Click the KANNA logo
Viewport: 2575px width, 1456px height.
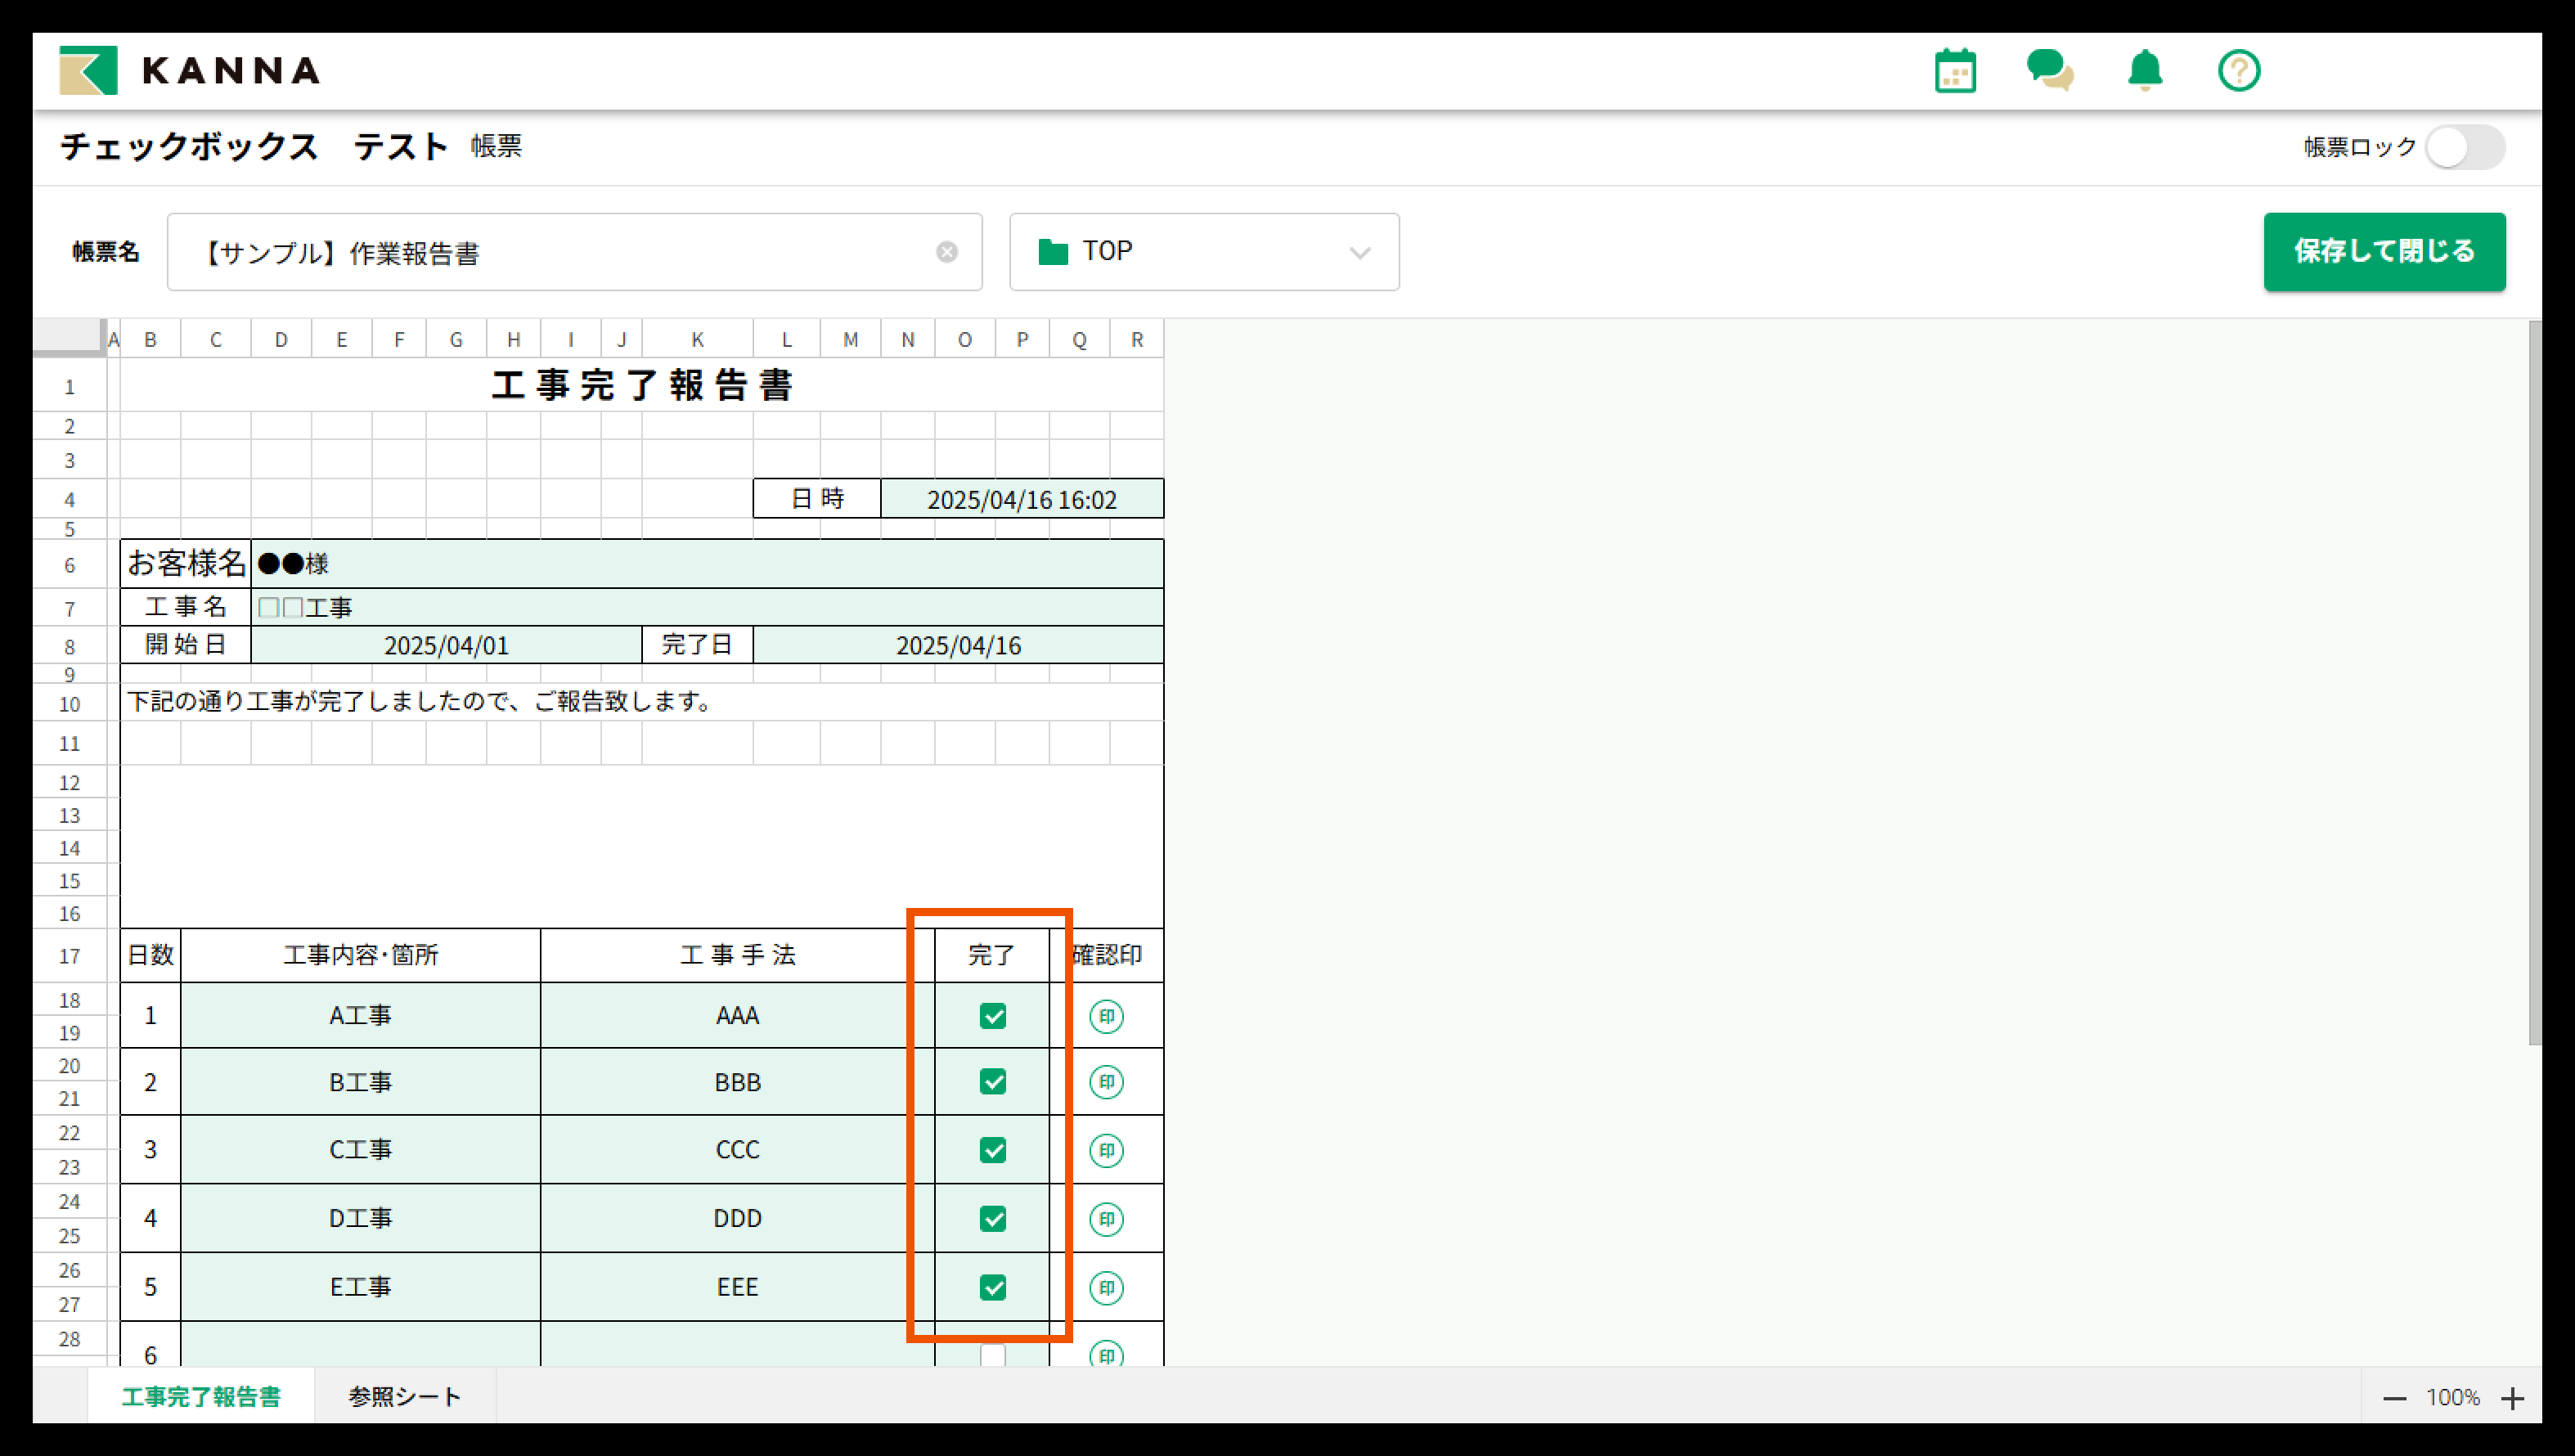[x=190, y=70]
